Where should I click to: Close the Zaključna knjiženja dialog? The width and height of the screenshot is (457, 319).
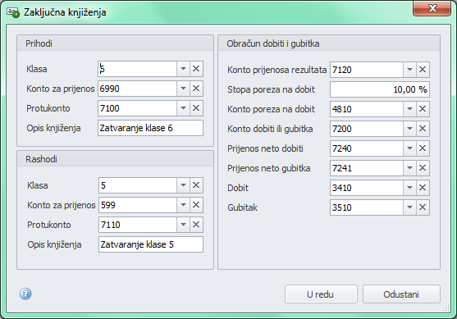click(x=432, y=8)
